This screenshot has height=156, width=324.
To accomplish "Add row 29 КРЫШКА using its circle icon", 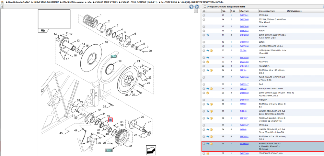I will (x=204, y=100).
